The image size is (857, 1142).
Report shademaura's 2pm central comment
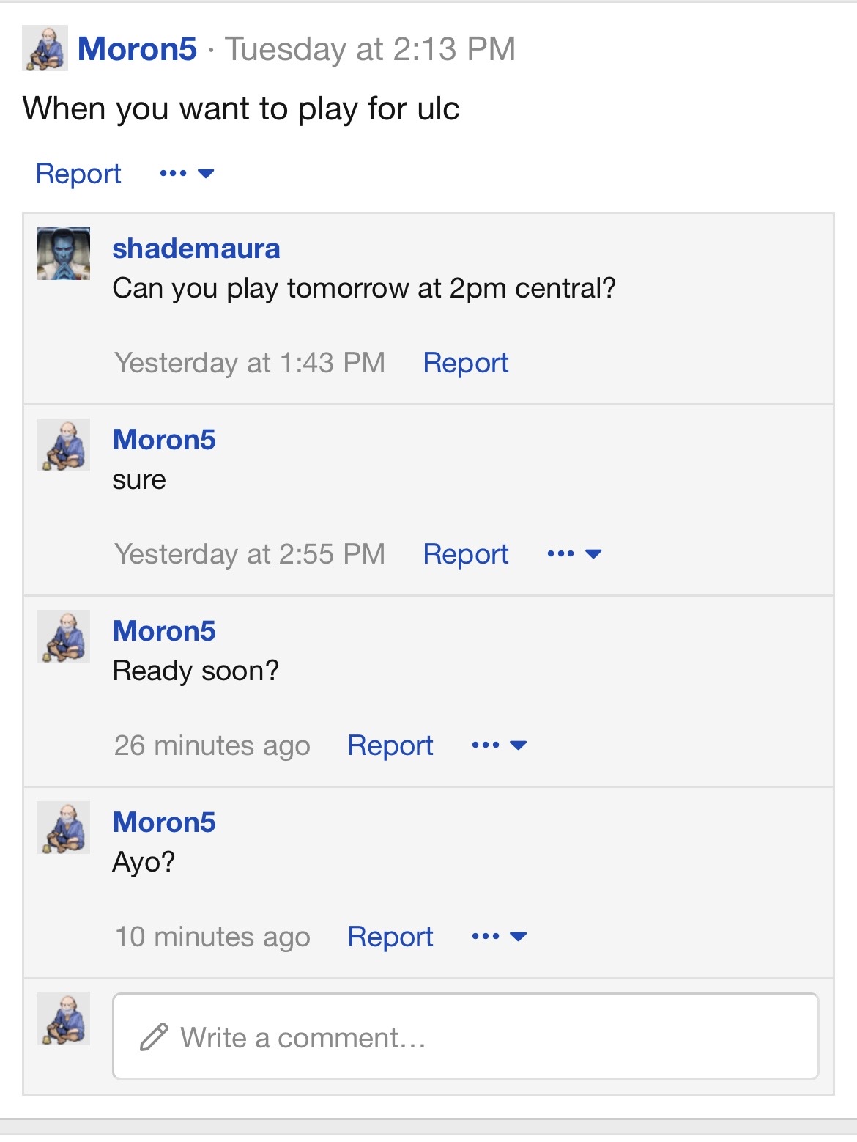point(466,363)
